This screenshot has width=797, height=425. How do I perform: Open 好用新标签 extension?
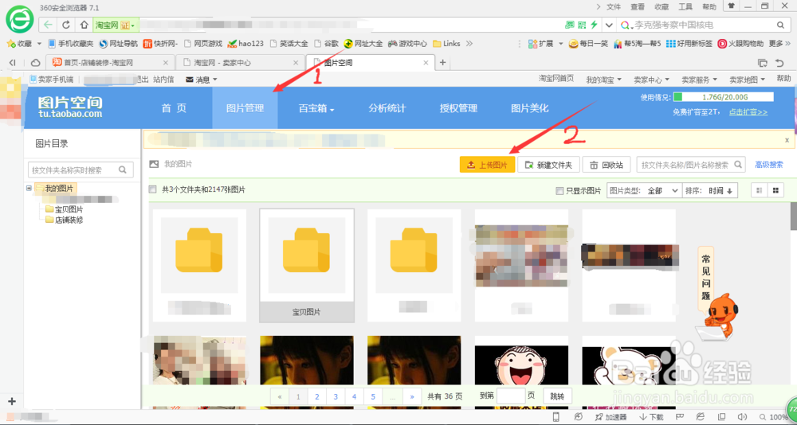[x=689, y=44]
